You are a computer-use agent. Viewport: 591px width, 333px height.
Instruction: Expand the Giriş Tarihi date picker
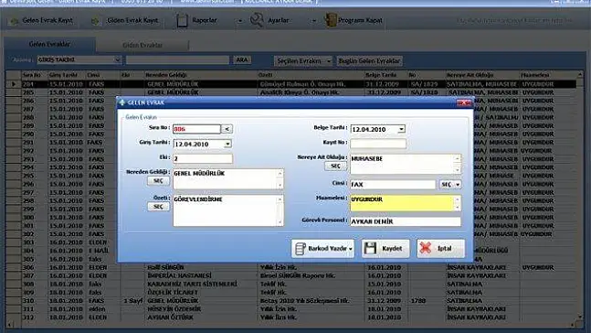coord(227,144)
